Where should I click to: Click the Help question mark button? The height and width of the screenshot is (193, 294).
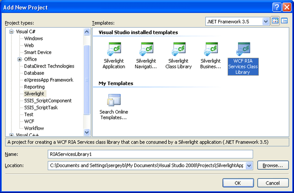[277, 7]
